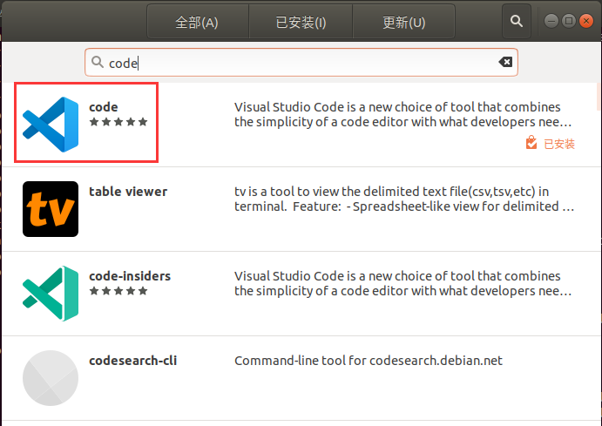This screenshot has width=602, height=426.
Task: Open the green code-insiders icon
Action: point(51,294)
